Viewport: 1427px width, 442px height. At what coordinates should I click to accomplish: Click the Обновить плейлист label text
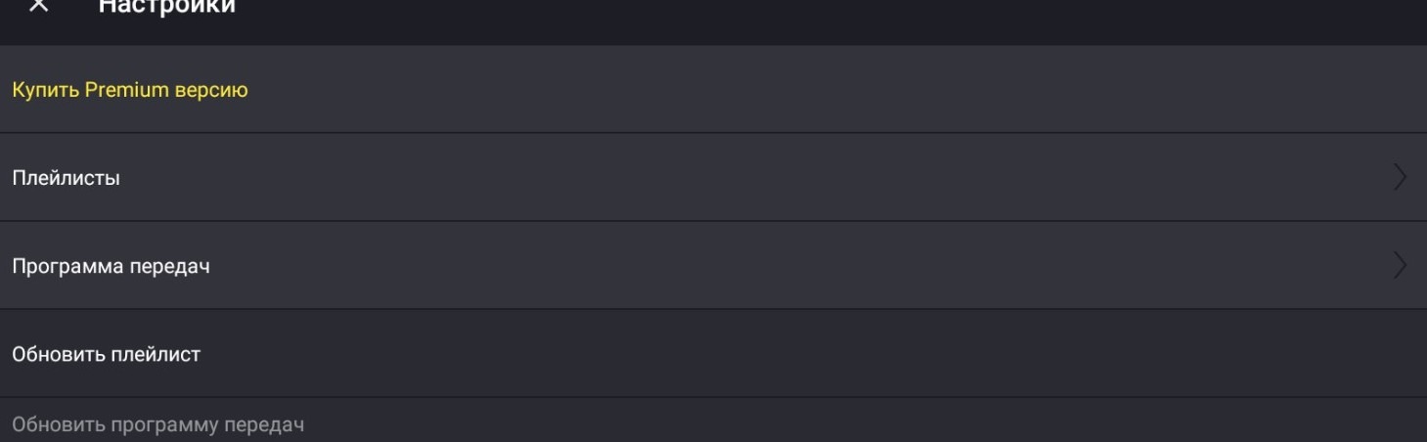click(106, 355)
